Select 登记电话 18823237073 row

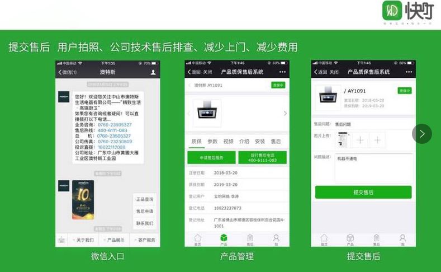pyautogui.click(x=237, y=208)
